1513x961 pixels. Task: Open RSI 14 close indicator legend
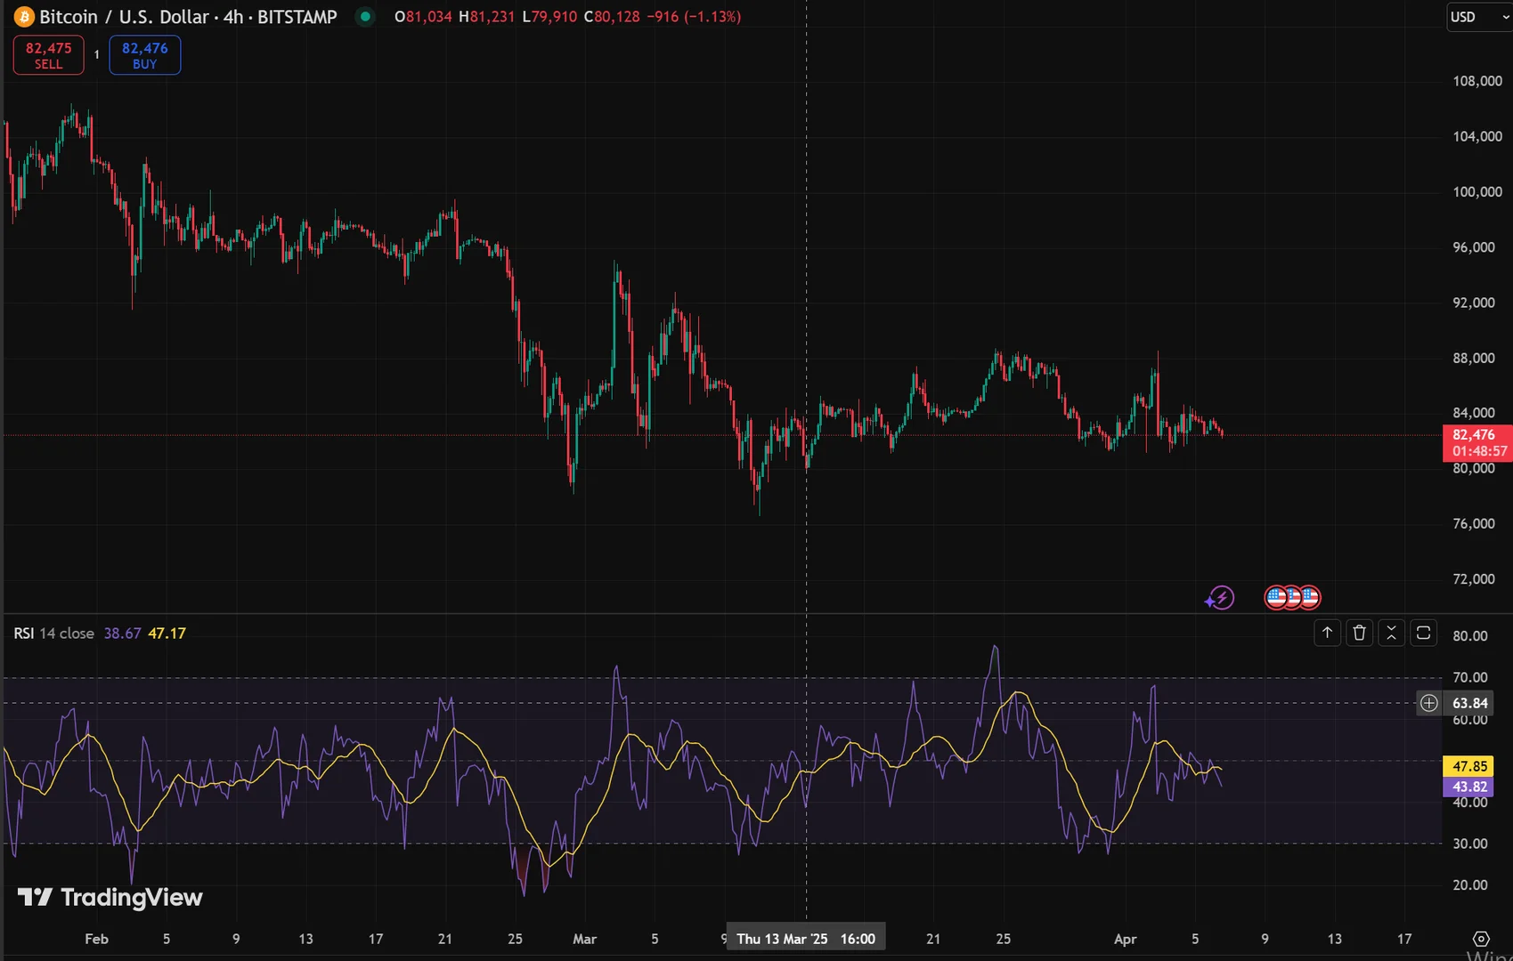click(53, 634)
